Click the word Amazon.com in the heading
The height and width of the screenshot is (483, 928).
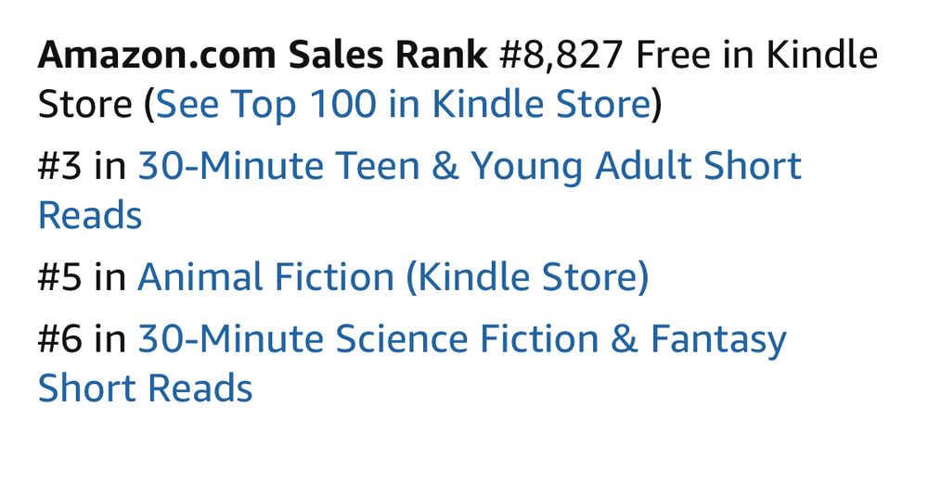(x=158, y=55)
